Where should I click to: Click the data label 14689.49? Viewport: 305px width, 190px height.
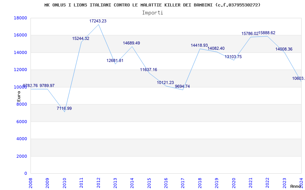tap(132, 43)
